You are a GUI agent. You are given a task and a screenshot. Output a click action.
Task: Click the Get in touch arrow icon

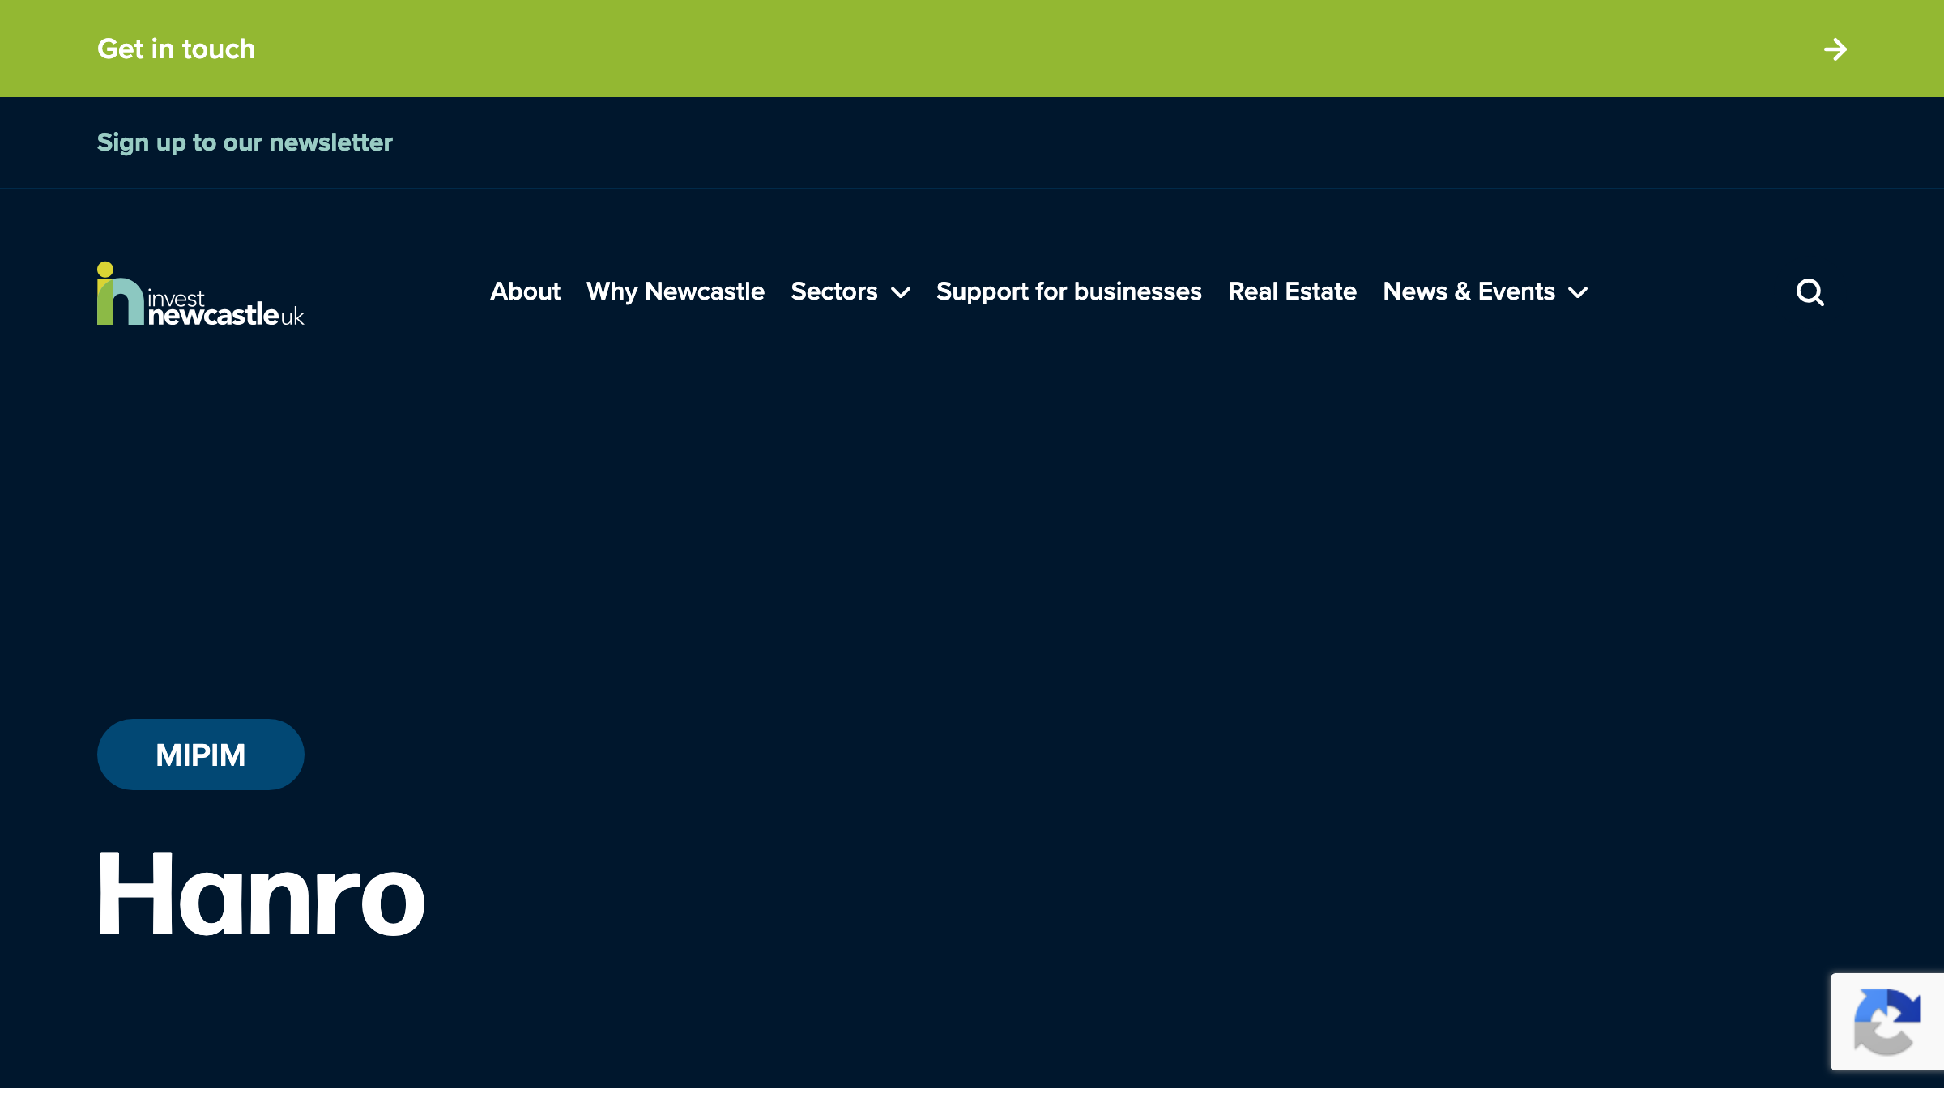[x=1835, y=49]
